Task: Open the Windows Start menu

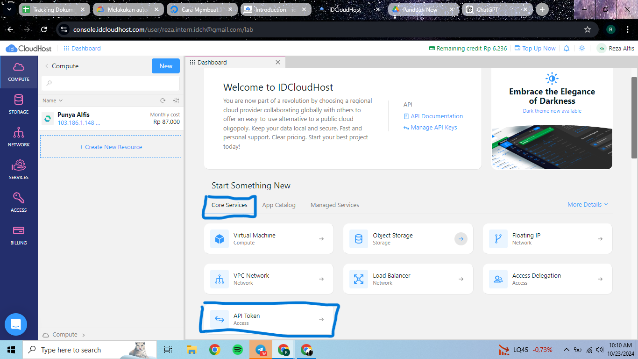Action: coord(11,350)
